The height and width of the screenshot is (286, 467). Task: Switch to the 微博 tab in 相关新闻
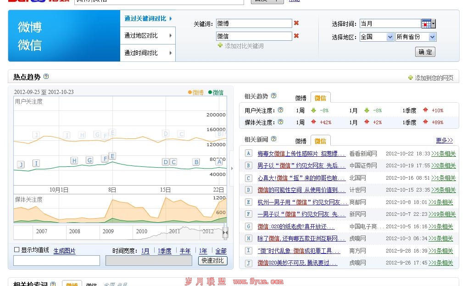pyautogui.click(x=300, y=141)
